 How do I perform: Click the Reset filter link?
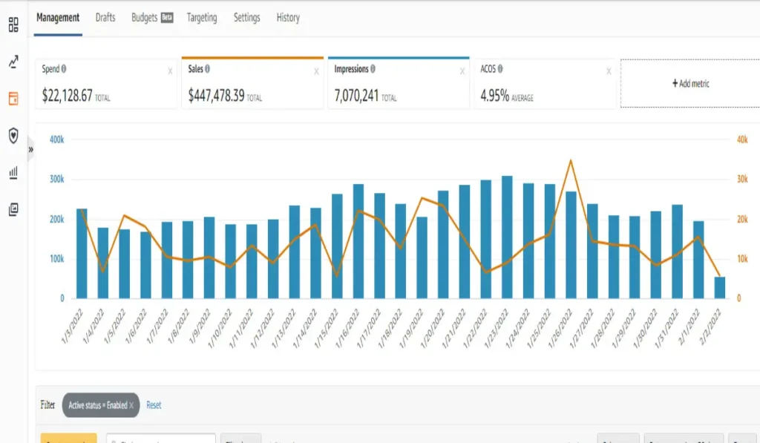point(154,406)
